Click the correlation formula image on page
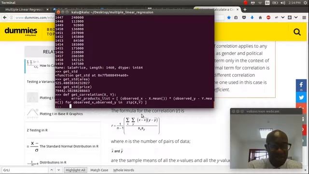The width and height of the screenshot is (309, 174). [135, 126]
